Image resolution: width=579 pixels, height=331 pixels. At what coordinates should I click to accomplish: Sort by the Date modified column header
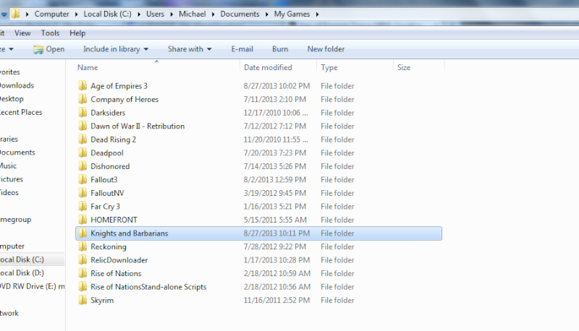coord(268,67)
